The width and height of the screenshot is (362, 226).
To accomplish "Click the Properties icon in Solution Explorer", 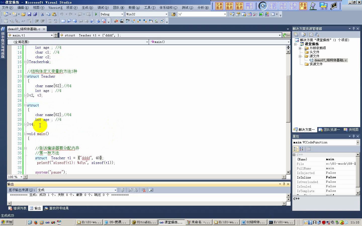I will 296,35.
